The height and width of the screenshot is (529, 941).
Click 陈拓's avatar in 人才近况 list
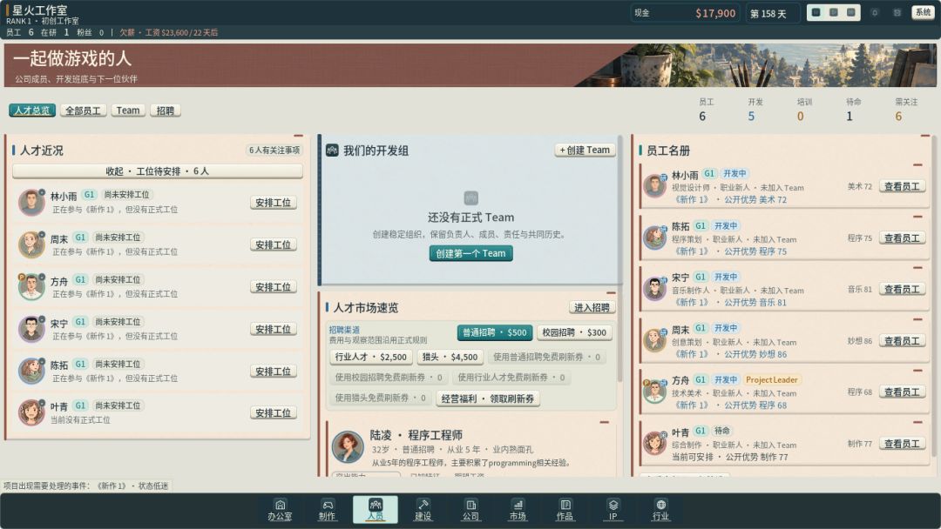click(31, 371)
